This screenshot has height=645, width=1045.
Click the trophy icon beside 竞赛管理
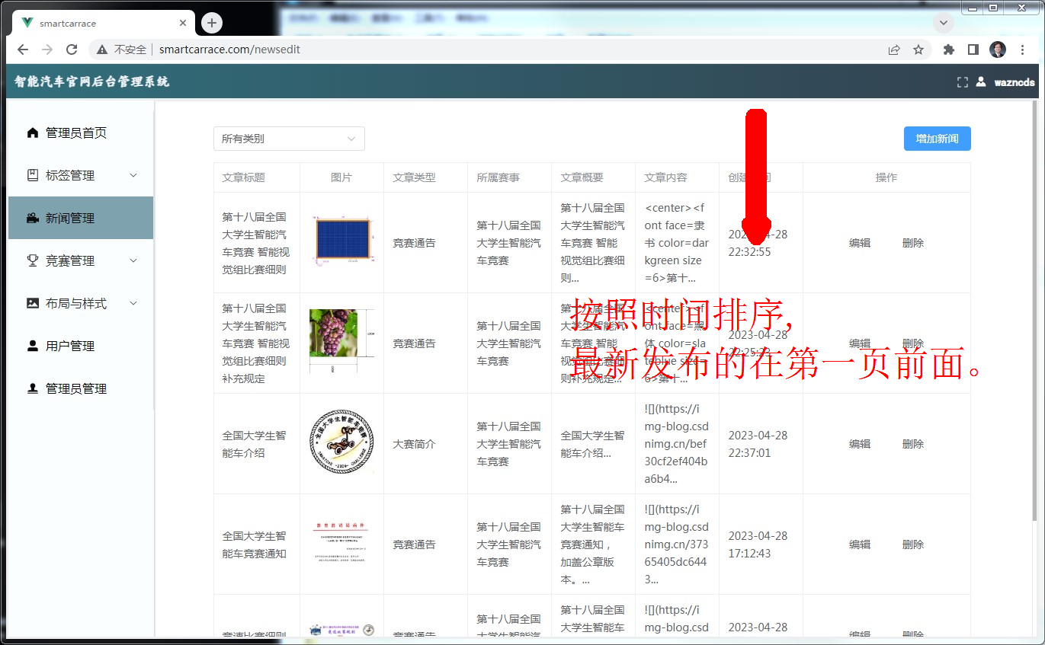32,260
